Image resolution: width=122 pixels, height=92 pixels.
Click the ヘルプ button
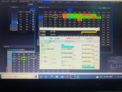90,41
